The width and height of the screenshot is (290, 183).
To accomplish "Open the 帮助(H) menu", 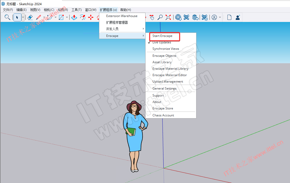I will pos(126,10).
